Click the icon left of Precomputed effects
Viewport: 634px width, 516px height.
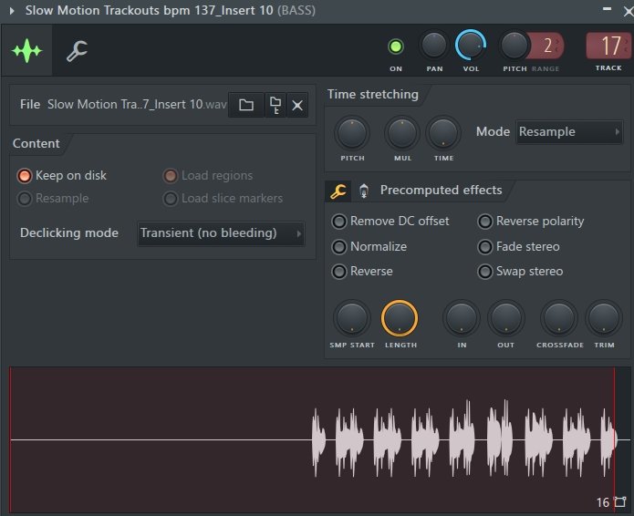point(364,191)
